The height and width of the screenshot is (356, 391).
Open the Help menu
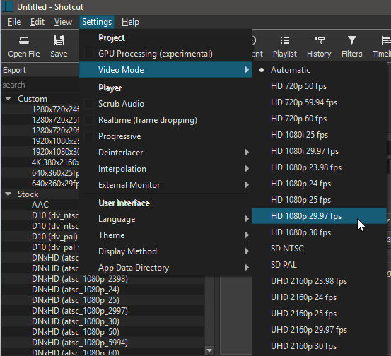tap(130, 22)
